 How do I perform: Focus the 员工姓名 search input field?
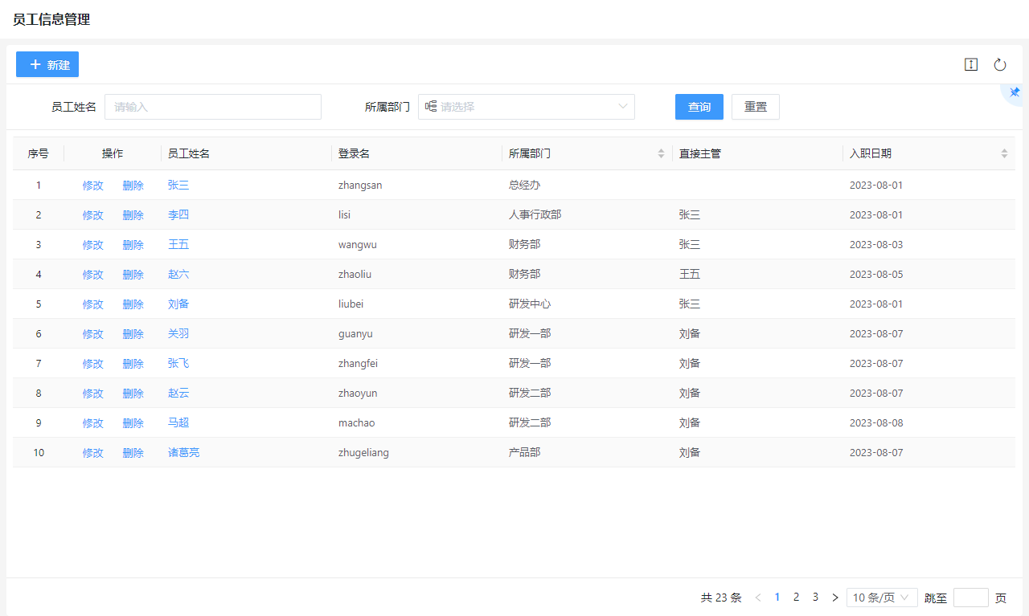point(213,107)
